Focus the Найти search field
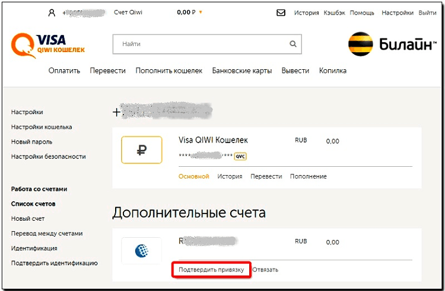The width and height of the screenshot is (445, 291). (207, 44)
